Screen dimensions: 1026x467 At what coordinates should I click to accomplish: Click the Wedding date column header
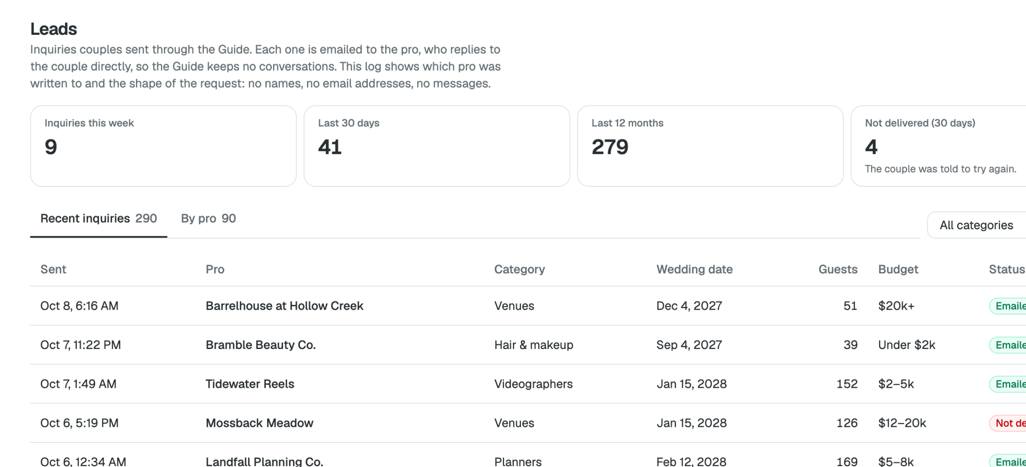click(694, 269)
